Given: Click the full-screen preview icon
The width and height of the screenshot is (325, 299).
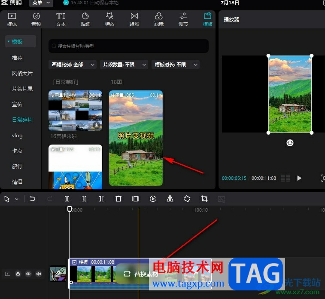Looking at the screenshot, I should (x=323, y=178).
